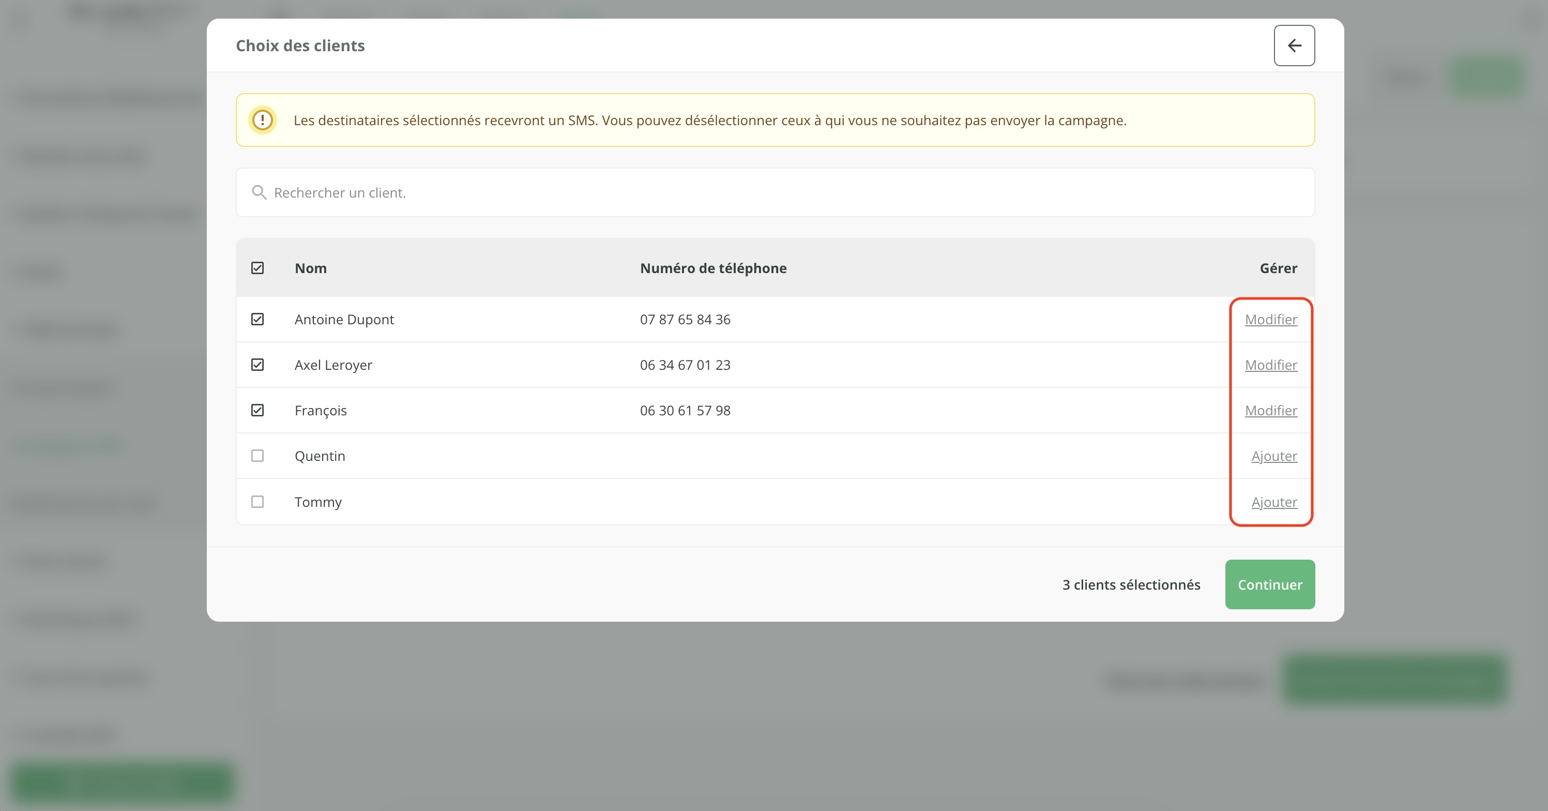Click Ajouter link for Quentin
The image size is (1548, 811).
(1273, 456)
